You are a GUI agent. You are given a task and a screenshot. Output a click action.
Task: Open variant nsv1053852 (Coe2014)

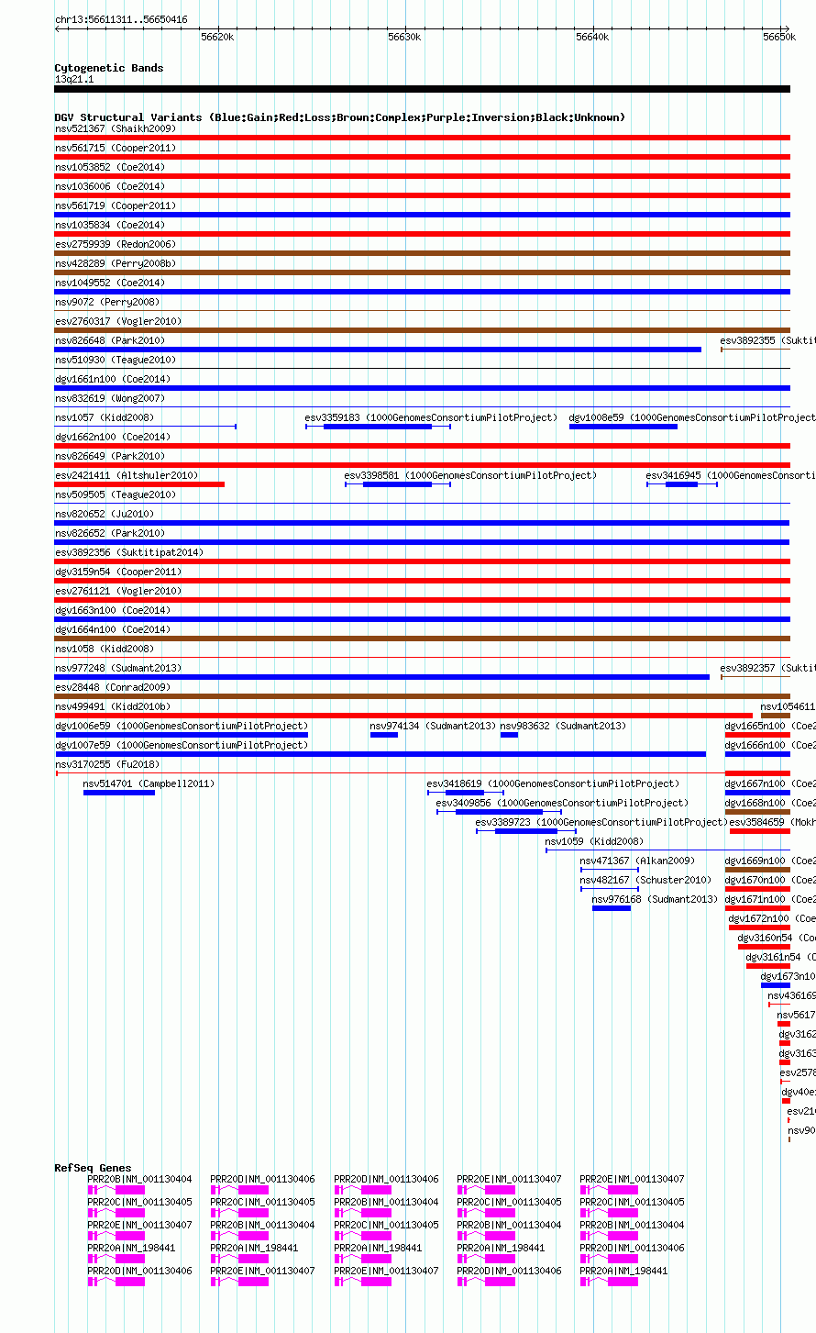tap(110, 167)
